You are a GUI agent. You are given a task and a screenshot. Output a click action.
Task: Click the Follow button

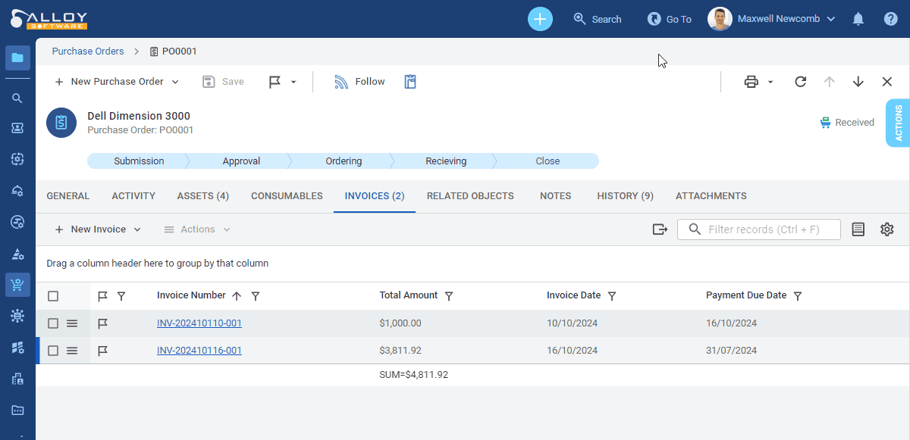click(x=359, y=82)
